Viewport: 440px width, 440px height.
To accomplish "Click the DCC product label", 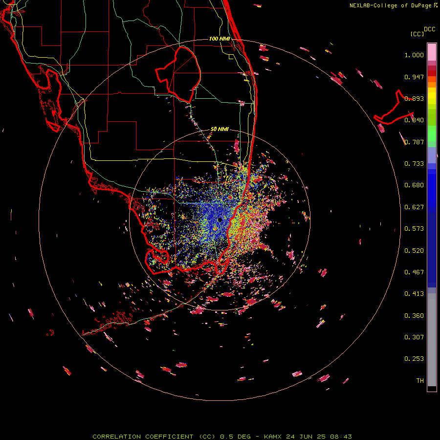I will 430,29.
